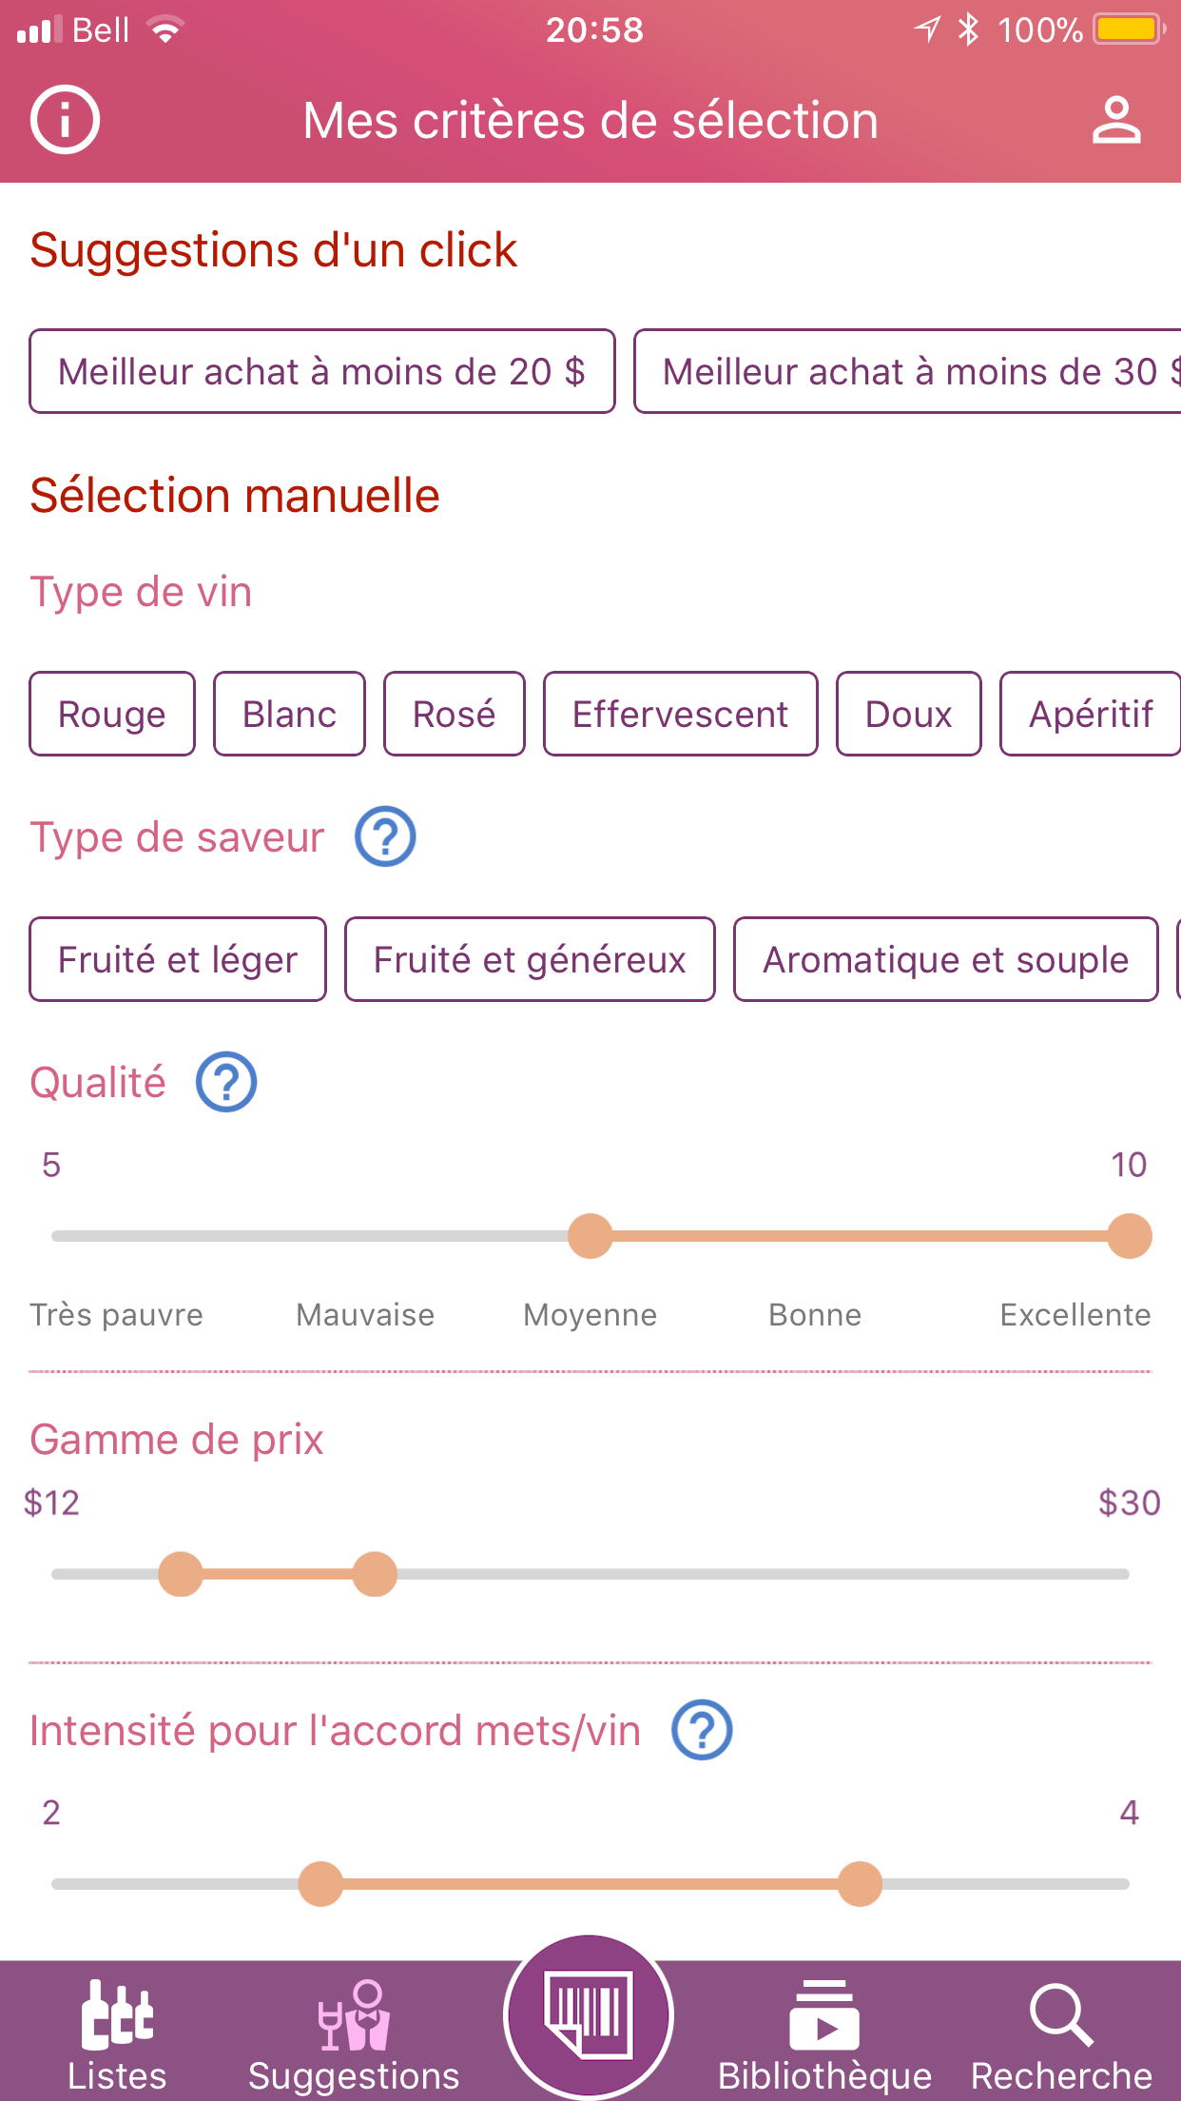Select the Fruité et généreux flavor

click(x=530, y=959)
